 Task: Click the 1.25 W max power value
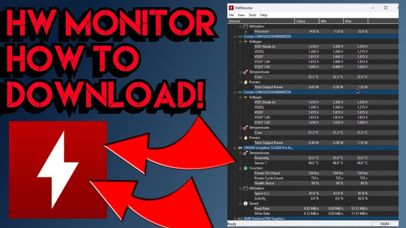coord(362,87)
